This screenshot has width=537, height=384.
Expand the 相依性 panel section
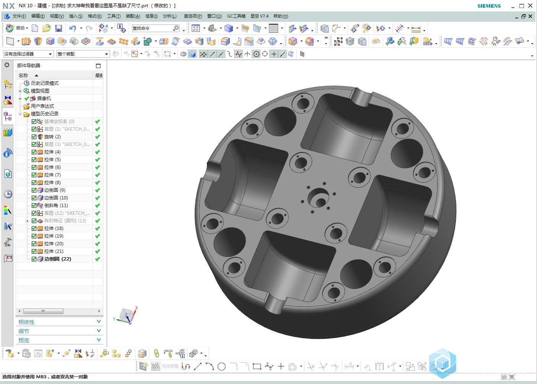tap(59, 322)
